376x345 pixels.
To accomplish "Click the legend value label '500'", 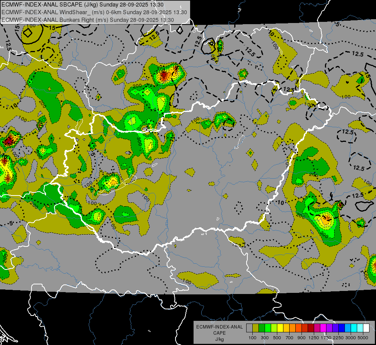I will [277, 338].
